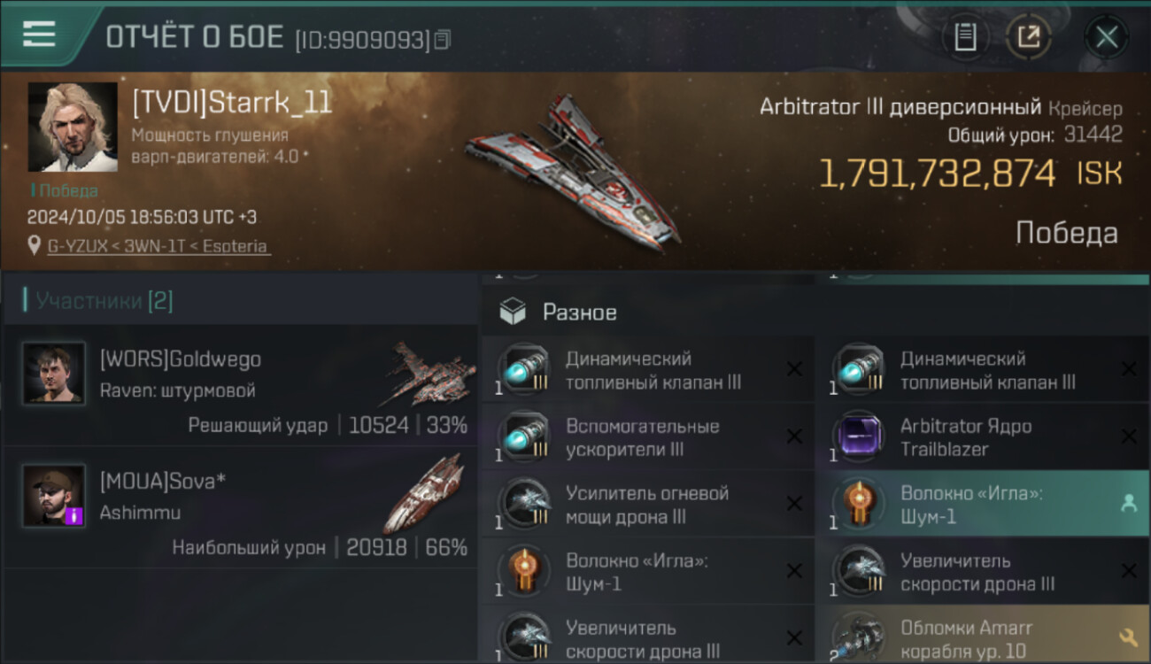The height and width of the screenshot is (664, 1151).
Task: Copy the battle report ID icon
Action: coord(443,39)
